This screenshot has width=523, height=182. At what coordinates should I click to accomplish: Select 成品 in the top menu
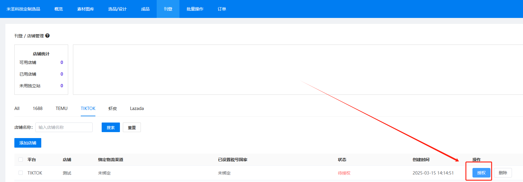[145, 9]
